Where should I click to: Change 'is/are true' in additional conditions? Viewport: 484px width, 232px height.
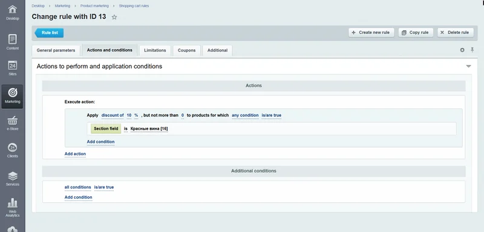pos(104,187)
